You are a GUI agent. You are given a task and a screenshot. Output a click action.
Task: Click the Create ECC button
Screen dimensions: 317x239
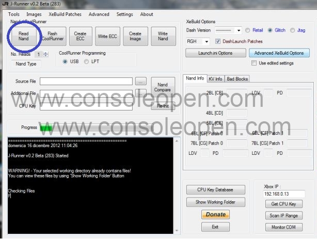(81, 36)
